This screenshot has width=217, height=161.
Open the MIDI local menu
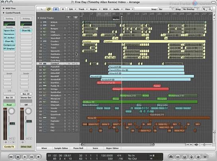[107, 9]
